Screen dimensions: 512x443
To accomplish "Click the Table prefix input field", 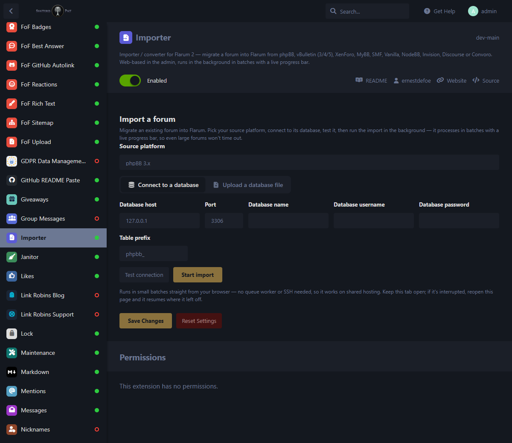I will point(154,253).
